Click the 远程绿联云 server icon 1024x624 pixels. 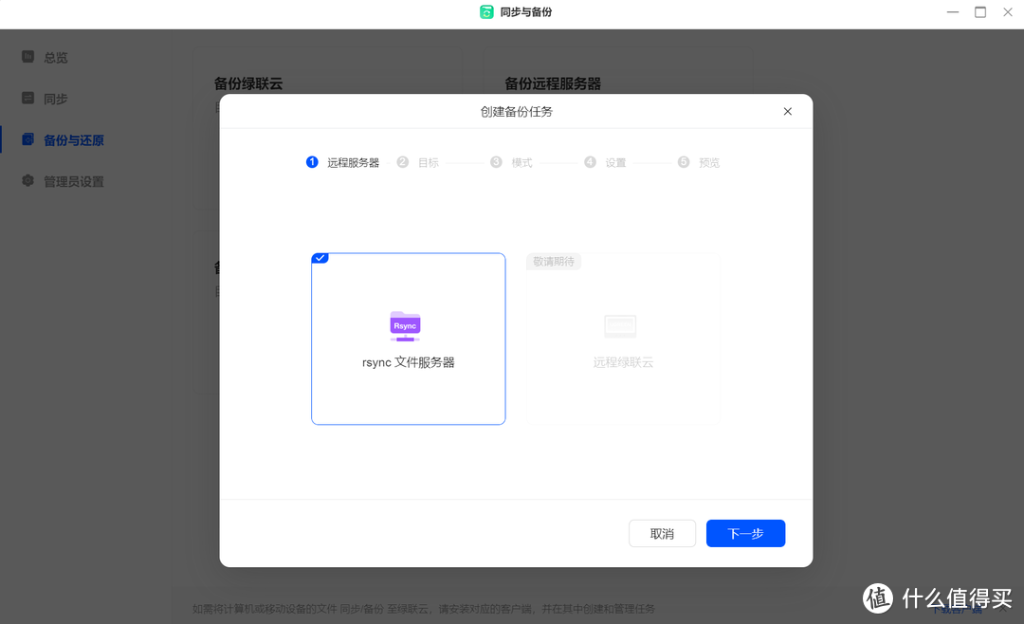pos(620,325)
